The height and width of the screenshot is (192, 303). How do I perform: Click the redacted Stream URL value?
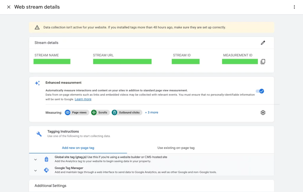click(x=122, y=62)
